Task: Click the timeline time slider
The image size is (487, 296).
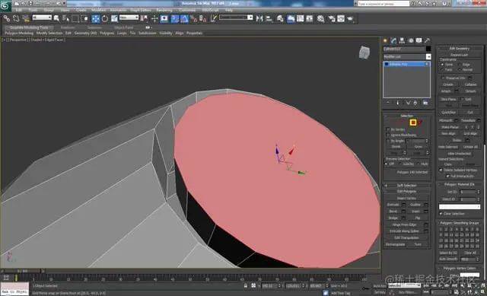Action: coord(21,271)
